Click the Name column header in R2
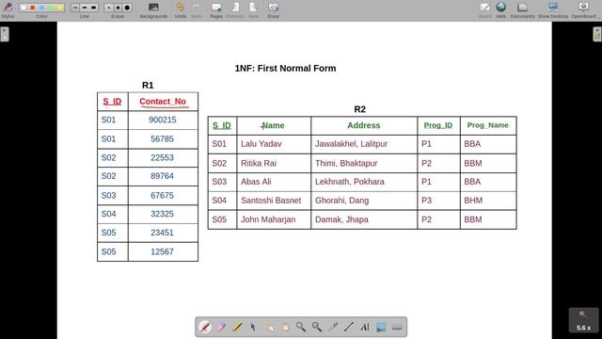The width and height of the screenshot is (602, 339). (x=273, y=125)
